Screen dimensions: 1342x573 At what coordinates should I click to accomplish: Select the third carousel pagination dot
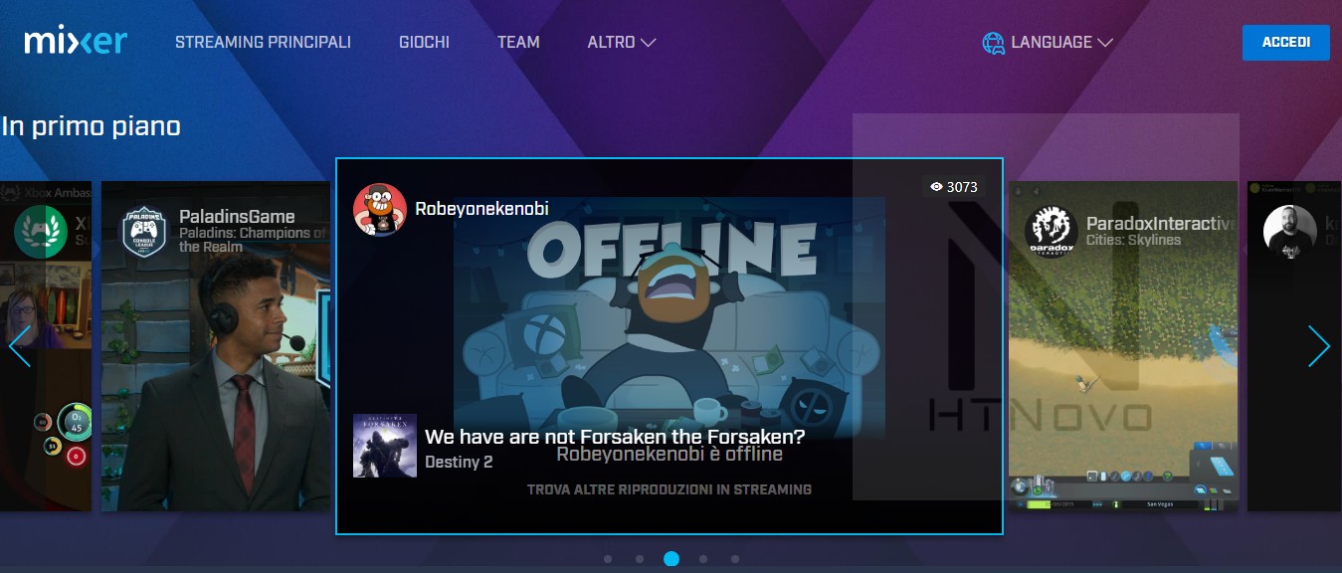(x=671, y=559)
